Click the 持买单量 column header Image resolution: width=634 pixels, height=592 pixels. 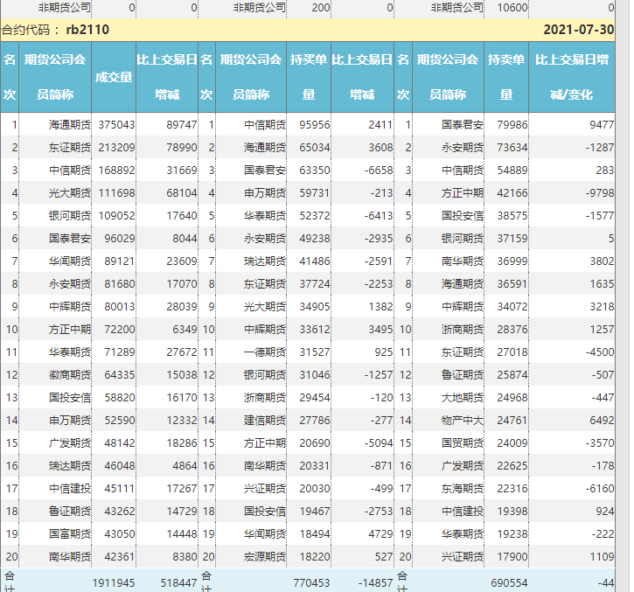coord(309,77)
